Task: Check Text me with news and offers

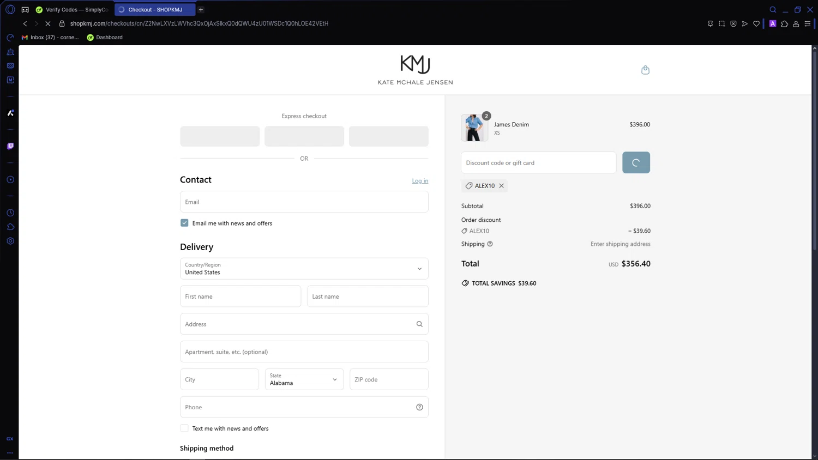Action: pyautogui.click(x=184, y=428)
